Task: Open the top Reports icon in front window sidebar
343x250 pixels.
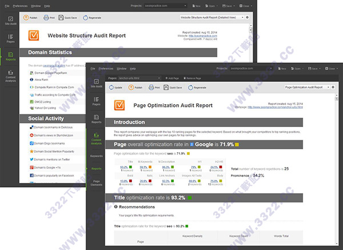Action: (96, 119)
